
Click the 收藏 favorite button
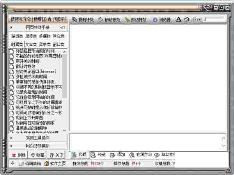tap(37, 155)
